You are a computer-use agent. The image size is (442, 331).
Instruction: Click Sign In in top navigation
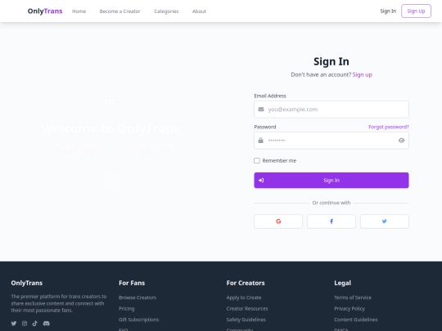388,11
